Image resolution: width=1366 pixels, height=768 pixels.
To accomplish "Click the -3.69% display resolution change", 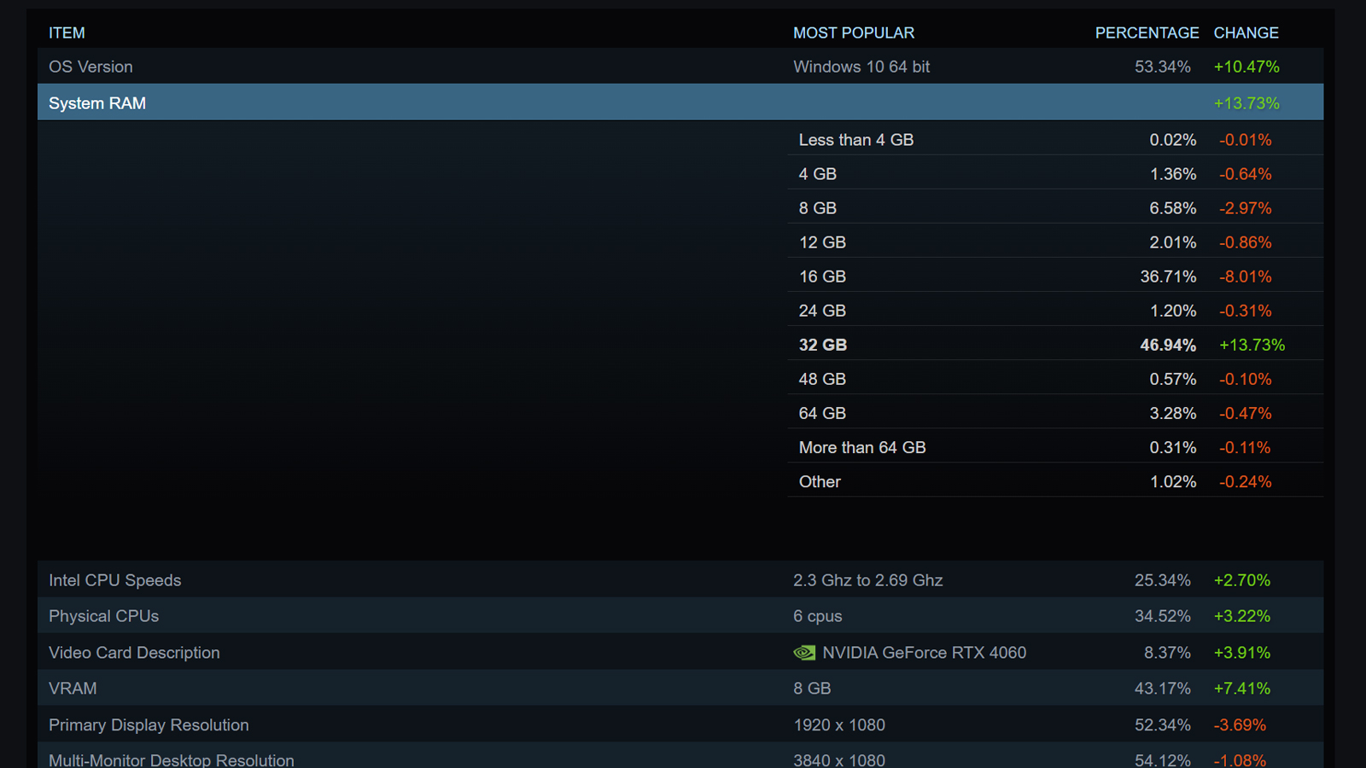I will point(1240,725).
